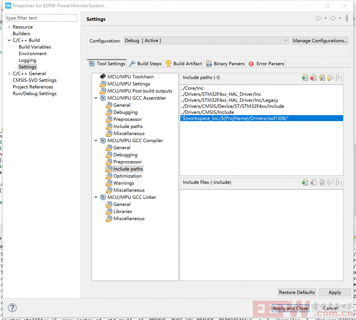This screenshot has height=320, width=356.
Task: Open the Configuration dropdown
Action: coord(206,41)
